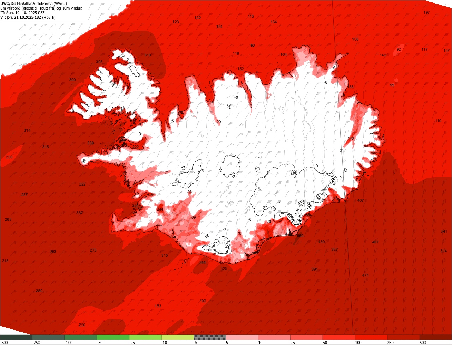Viewport: 452px width, 345px height.
Task: Click the flux value 604 near the glacier
Action: click(309, 215)
